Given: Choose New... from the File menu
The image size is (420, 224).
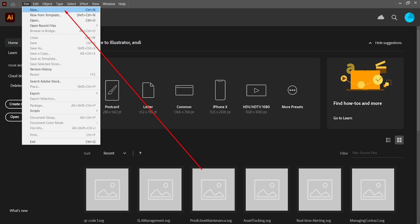Looking at the screenshot, I should [x=61, y=10].
